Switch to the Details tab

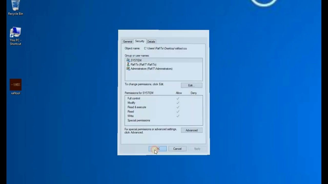151,41
